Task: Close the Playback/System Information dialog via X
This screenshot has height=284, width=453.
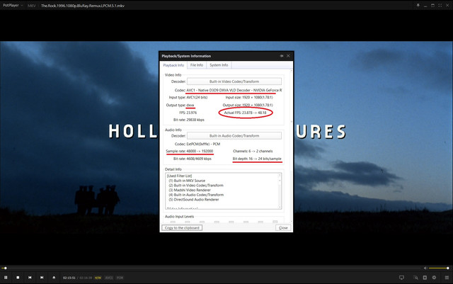Action: tap(288, 56)
